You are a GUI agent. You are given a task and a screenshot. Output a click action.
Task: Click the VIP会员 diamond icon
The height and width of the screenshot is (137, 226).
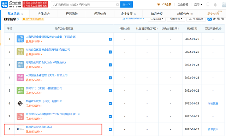[x=159, y=5]
